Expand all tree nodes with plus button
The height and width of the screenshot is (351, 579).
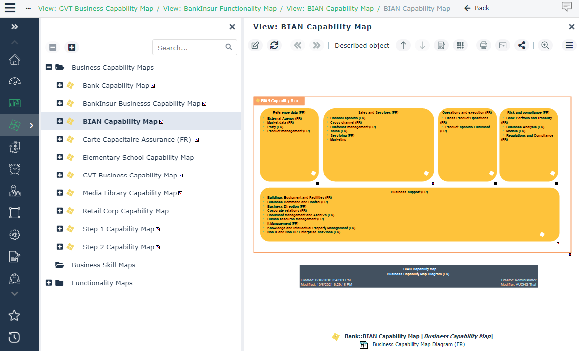72,47
